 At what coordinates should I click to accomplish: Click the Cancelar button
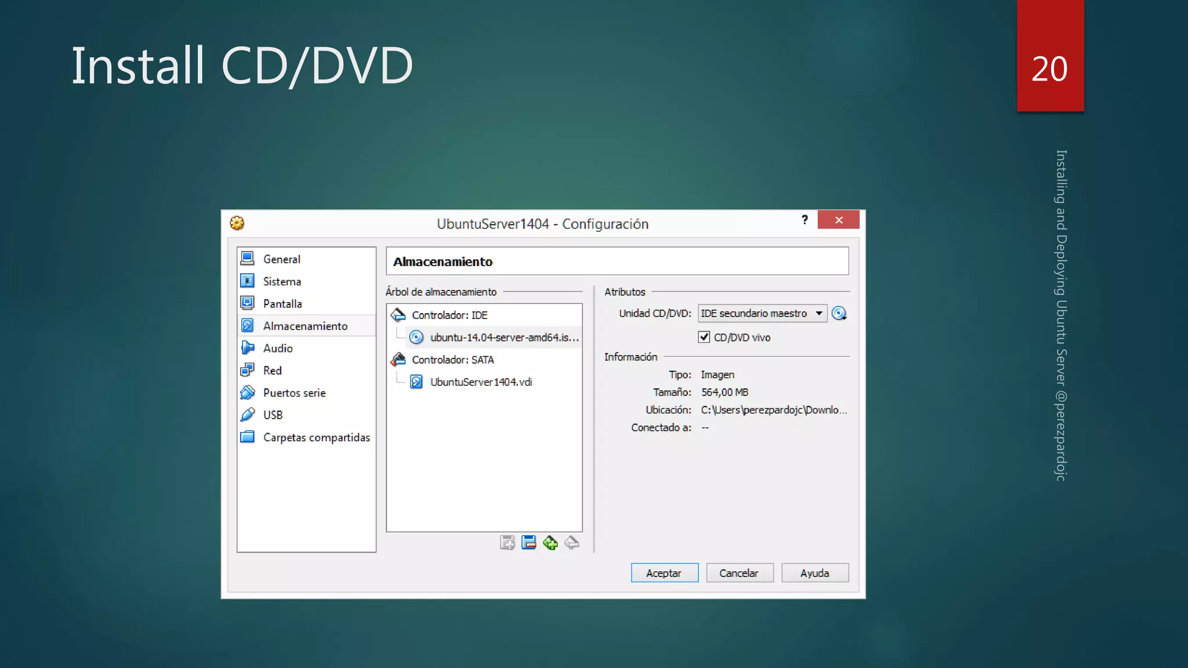[739, 573]
